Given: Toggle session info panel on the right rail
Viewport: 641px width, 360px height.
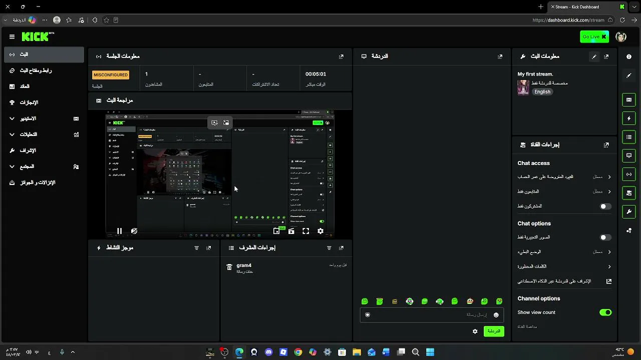Looking at the screenshot, I should pos(629,174).
